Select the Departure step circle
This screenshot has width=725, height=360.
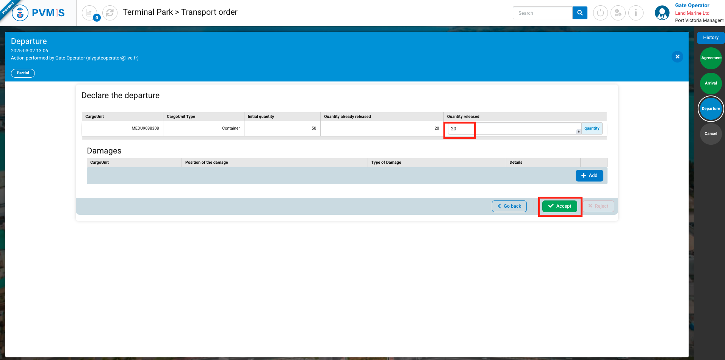[711, 109]
